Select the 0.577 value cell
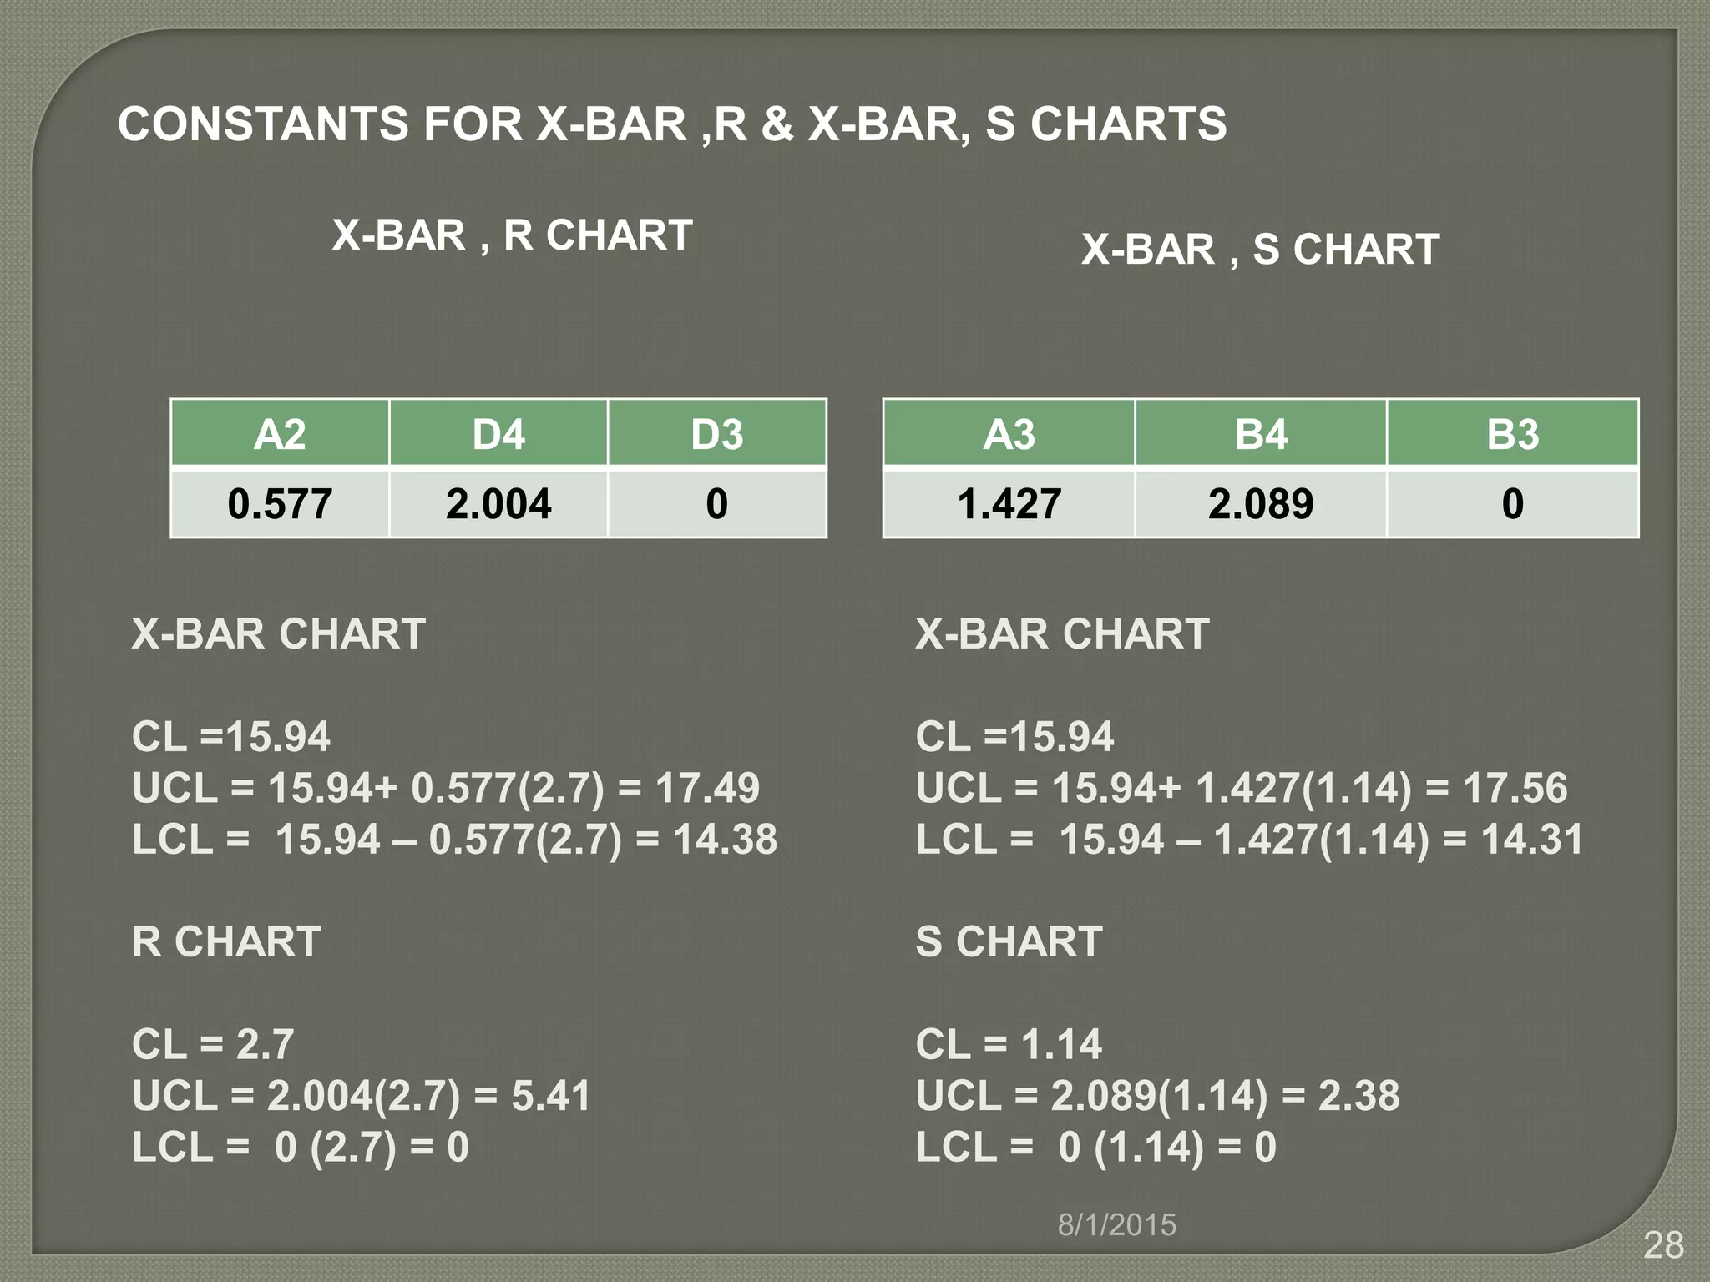This screenshot has height=1282, width=1710. point(280,504)
